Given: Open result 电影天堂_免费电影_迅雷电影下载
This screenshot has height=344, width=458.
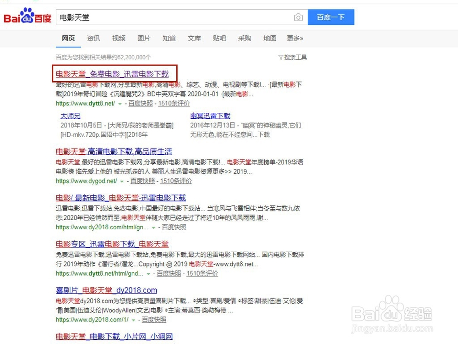Looking at the screenshot, I should coord(112,74).
